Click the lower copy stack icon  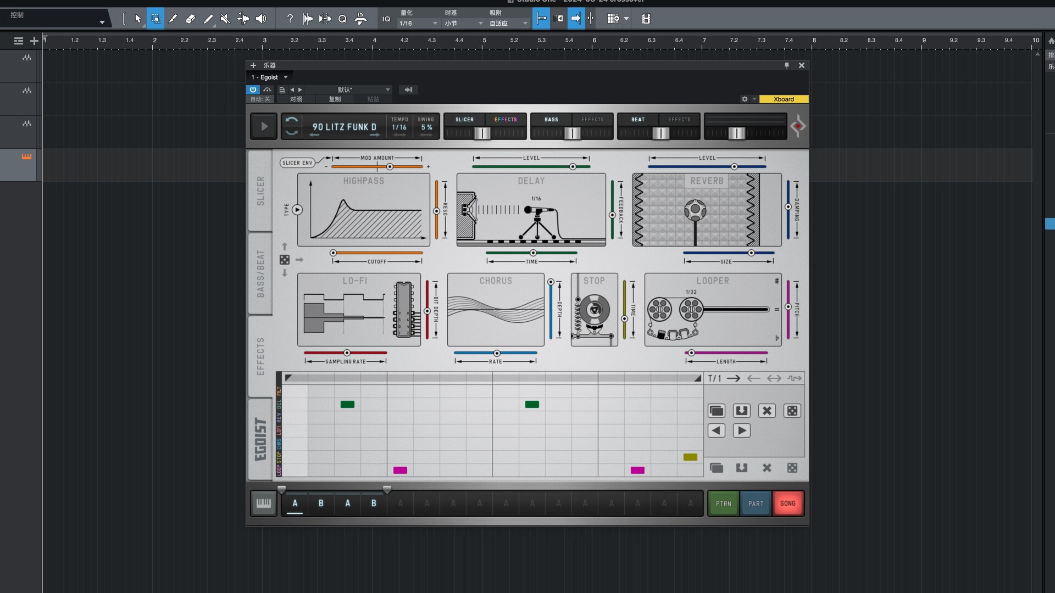[x=717, y=468]
